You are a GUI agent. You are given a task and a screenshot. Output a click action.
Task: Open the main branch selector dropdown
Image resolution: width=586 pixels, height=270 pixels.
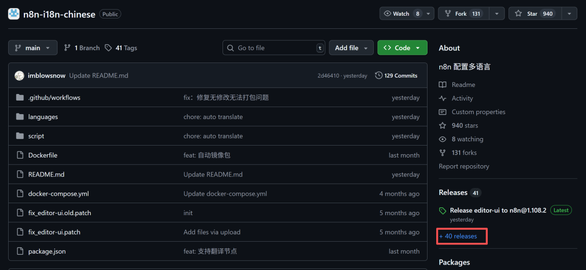33,48
